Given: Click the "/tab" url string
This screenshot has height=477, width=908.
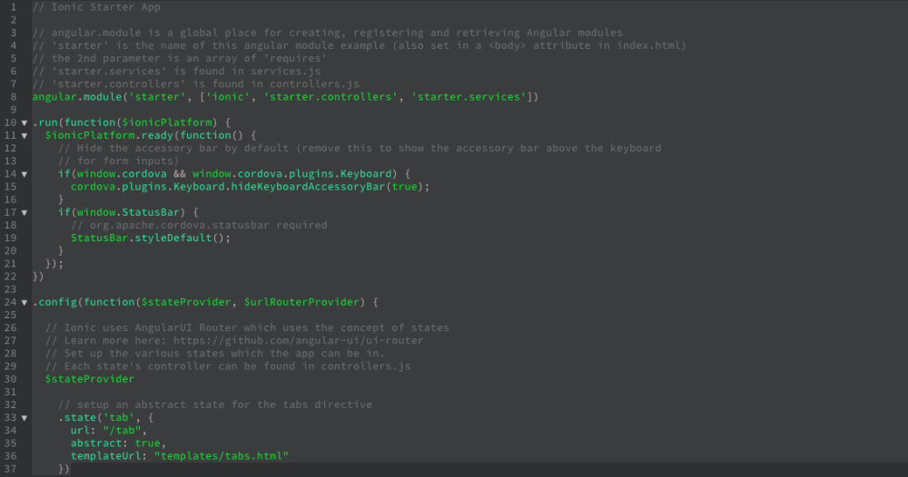Looking at the screenshot, I should (x=122, y=430).
